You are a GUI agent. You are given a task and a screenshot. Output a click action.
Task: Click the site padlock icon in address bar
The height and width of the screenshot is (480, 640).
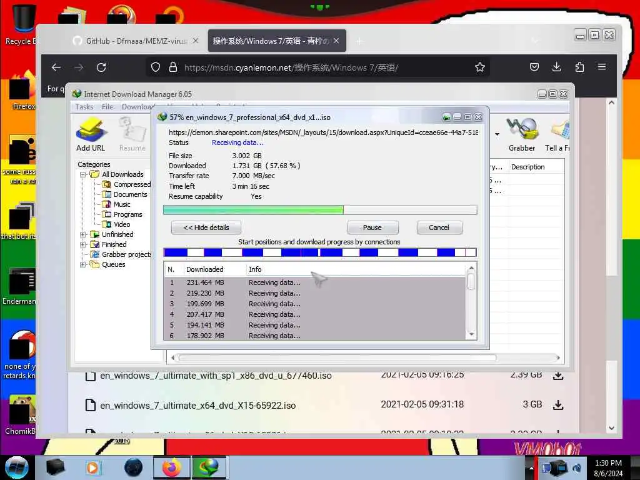click(173, 67)
